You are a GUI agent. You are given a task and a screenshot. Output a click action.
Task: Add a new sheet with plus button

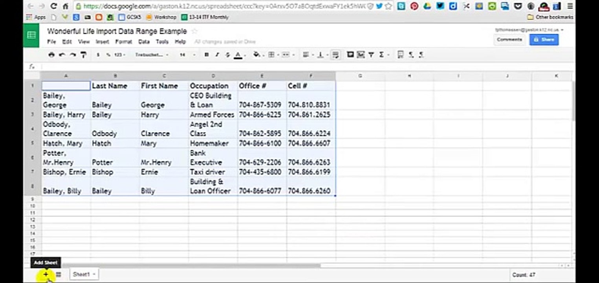point(46,275)
